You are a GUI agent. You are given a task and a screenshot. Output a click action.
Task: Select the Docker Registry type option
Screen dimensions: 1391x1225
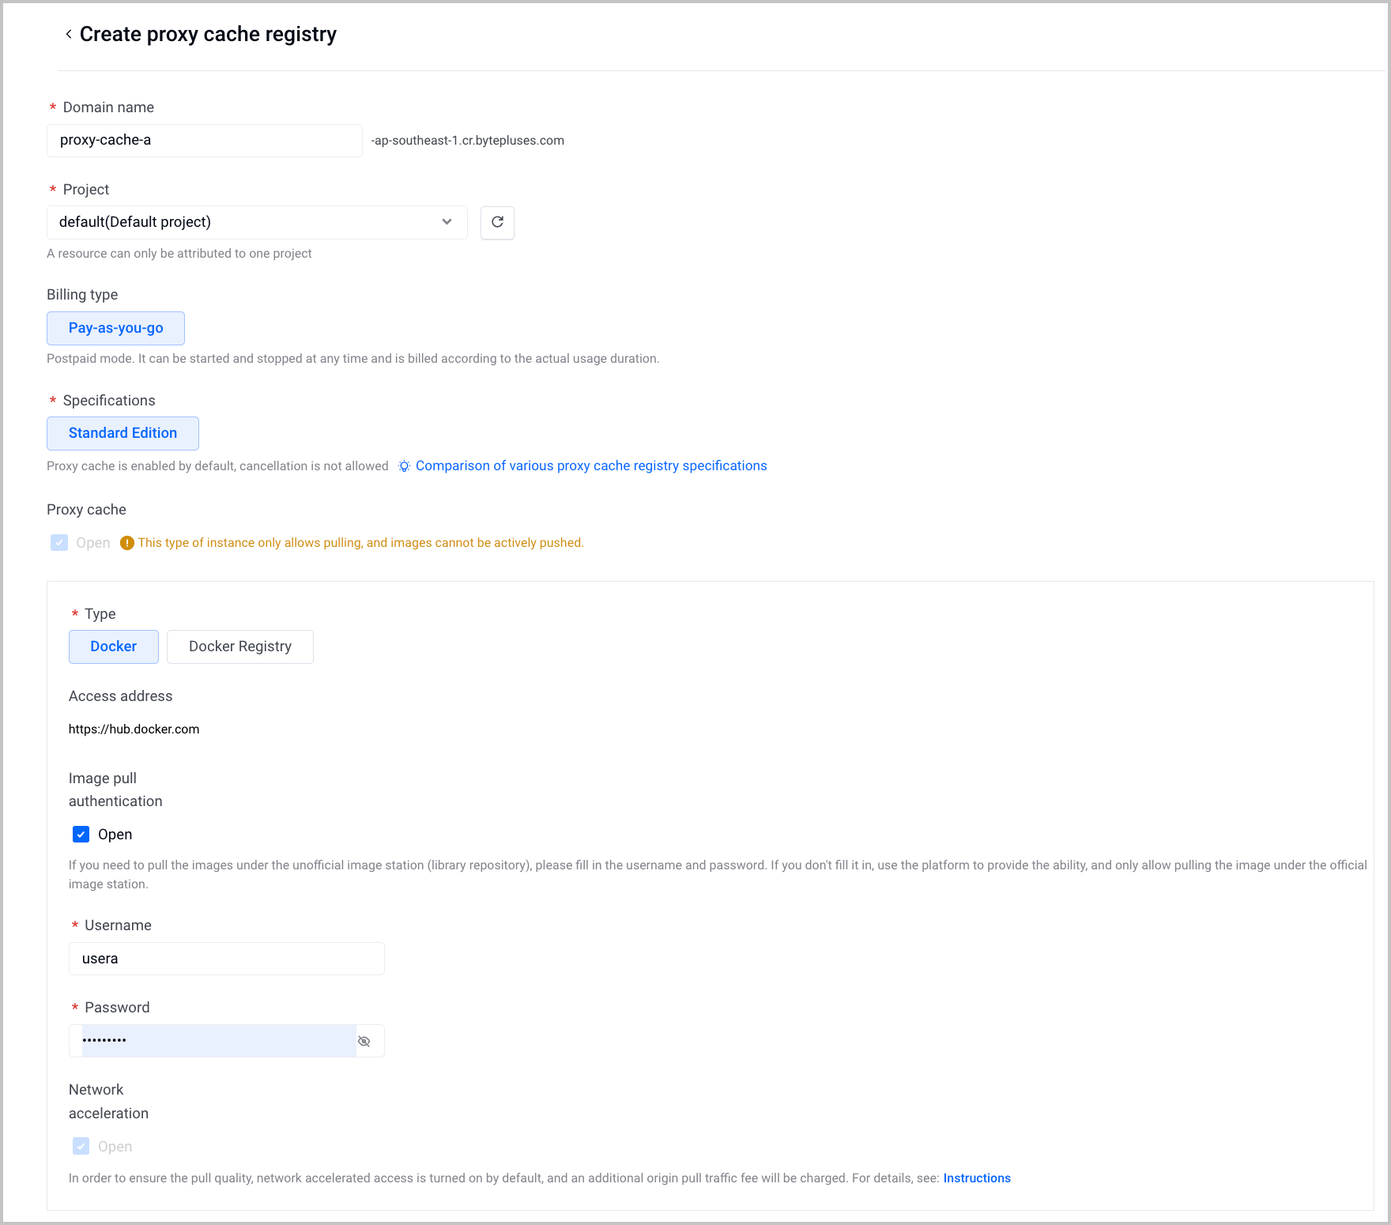coord(240,646)
